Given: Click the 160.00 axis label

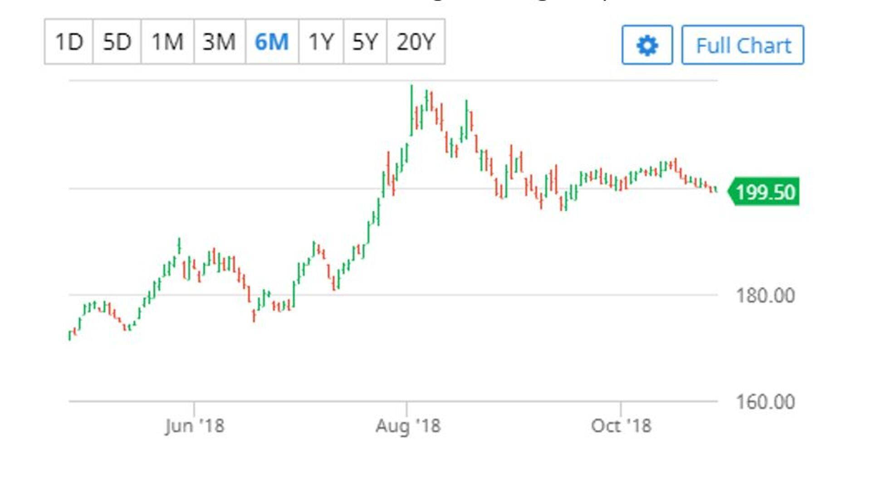Looking at the screenshot, I should pyautogui.click(x=765, y=402).
